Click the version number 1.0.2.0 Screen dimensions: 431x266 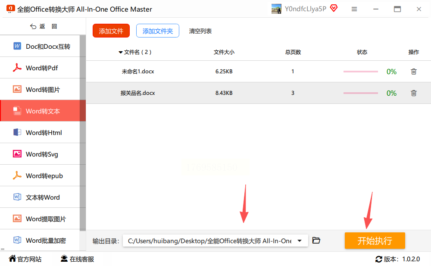coord(411,259)
